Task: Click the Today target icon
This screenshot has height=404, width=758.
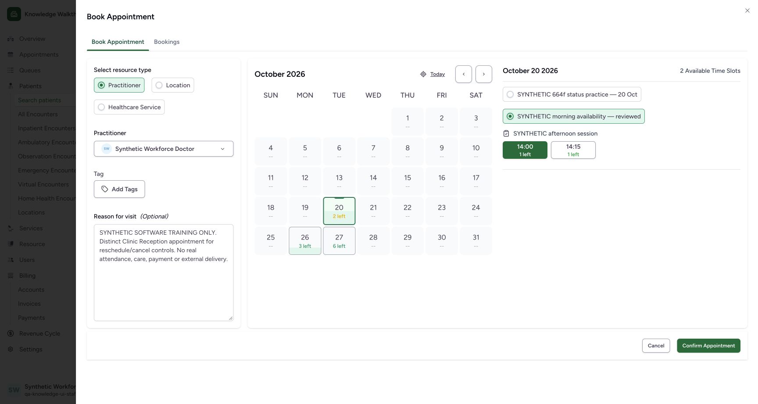Action: (x=423, y=74)
